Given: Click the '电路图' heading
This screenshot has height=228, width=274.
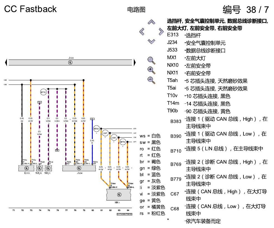Looking at the screenshot, I should pos(136,10).
